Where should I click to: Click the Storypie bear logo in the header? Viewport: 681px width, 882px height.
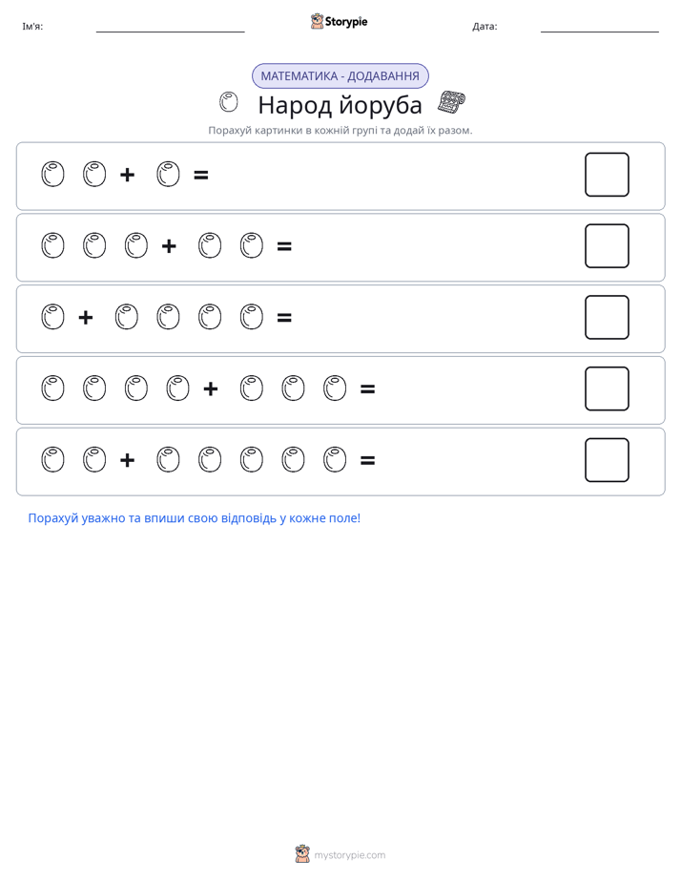coord(317,21)
